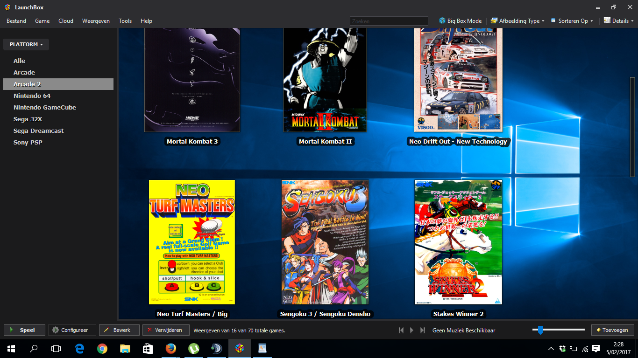638x358 pixels.
Task: Open Configureer gear settings
Action: (x=72, y=330)
